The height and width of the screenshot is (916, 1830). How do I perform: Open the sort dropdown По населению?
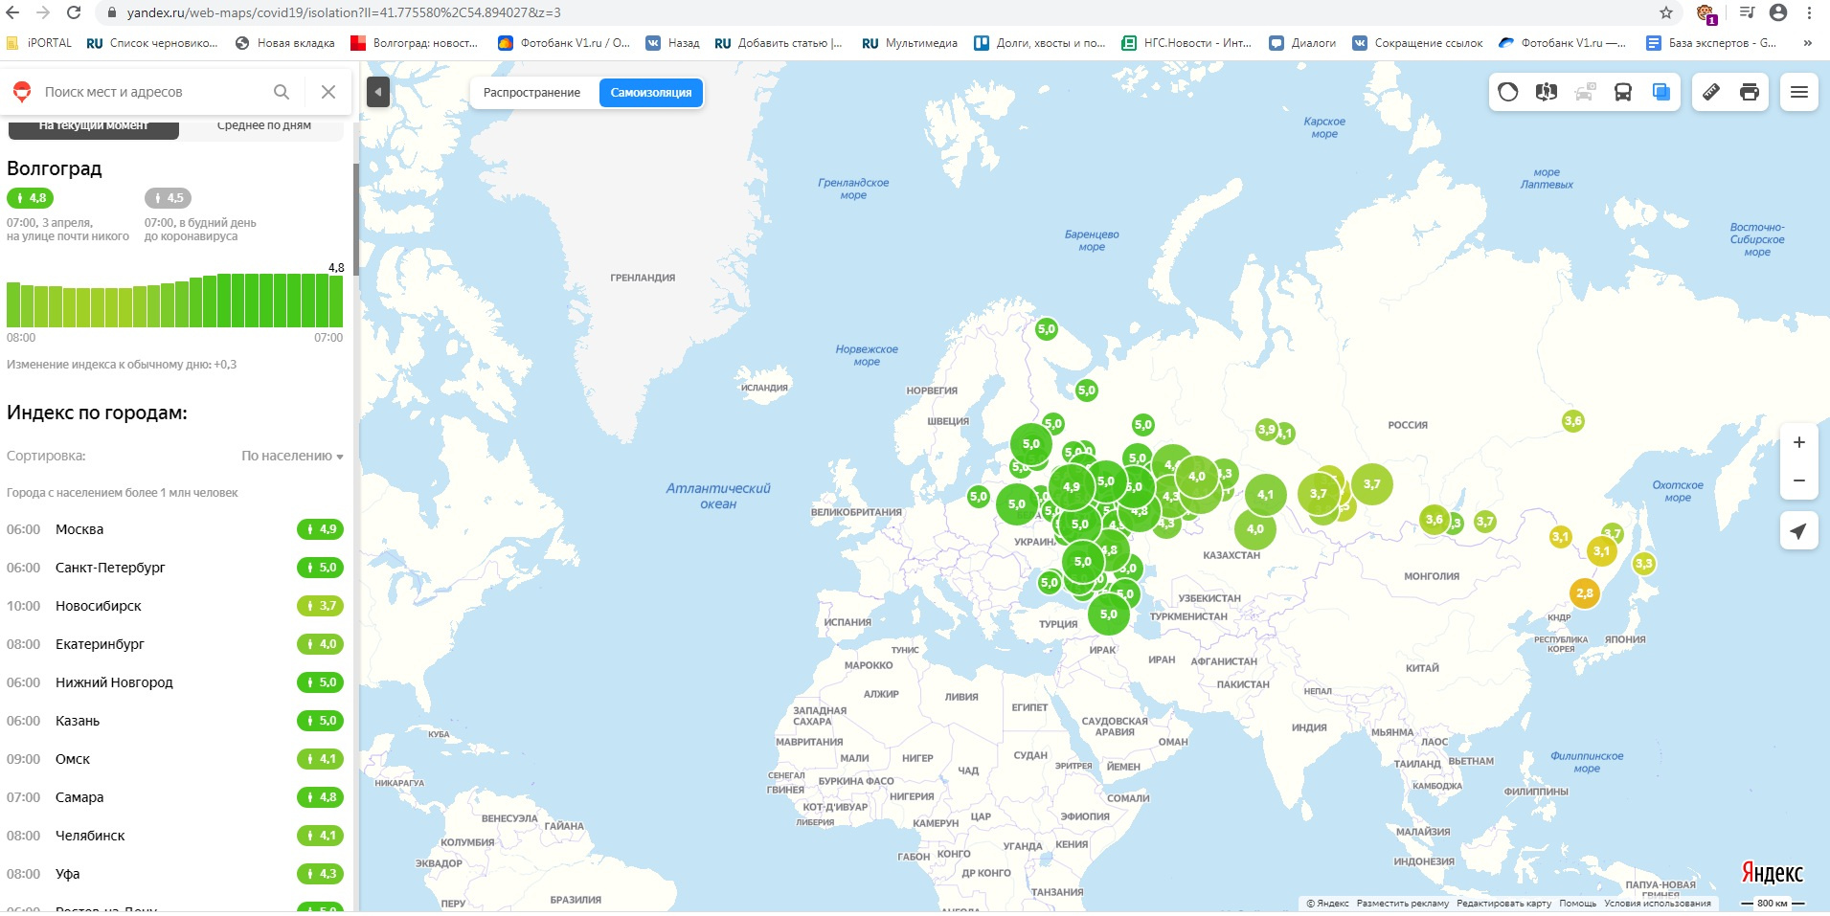(292, 456)
